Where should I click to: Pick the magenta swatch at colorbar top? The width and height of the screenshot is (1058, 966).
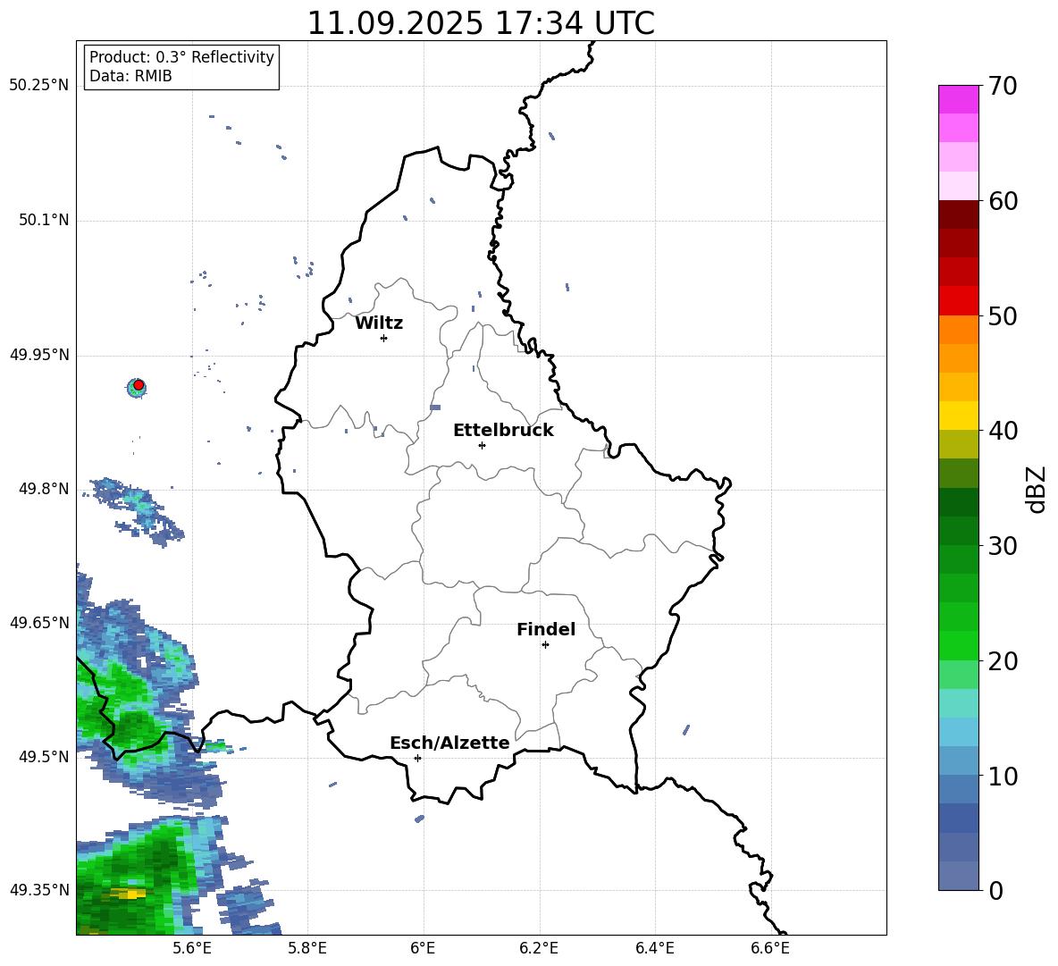(959, 100)
